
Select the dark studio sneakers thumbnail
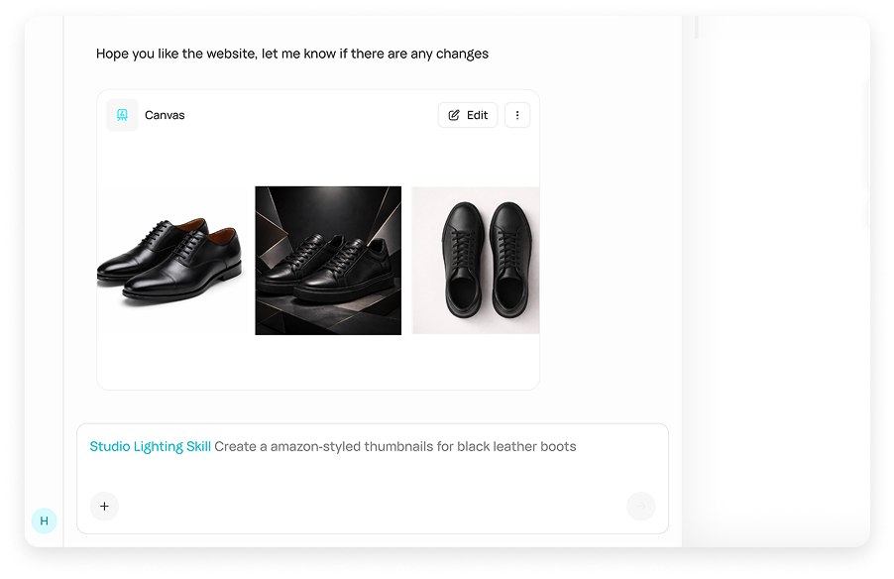pos(328,261)
